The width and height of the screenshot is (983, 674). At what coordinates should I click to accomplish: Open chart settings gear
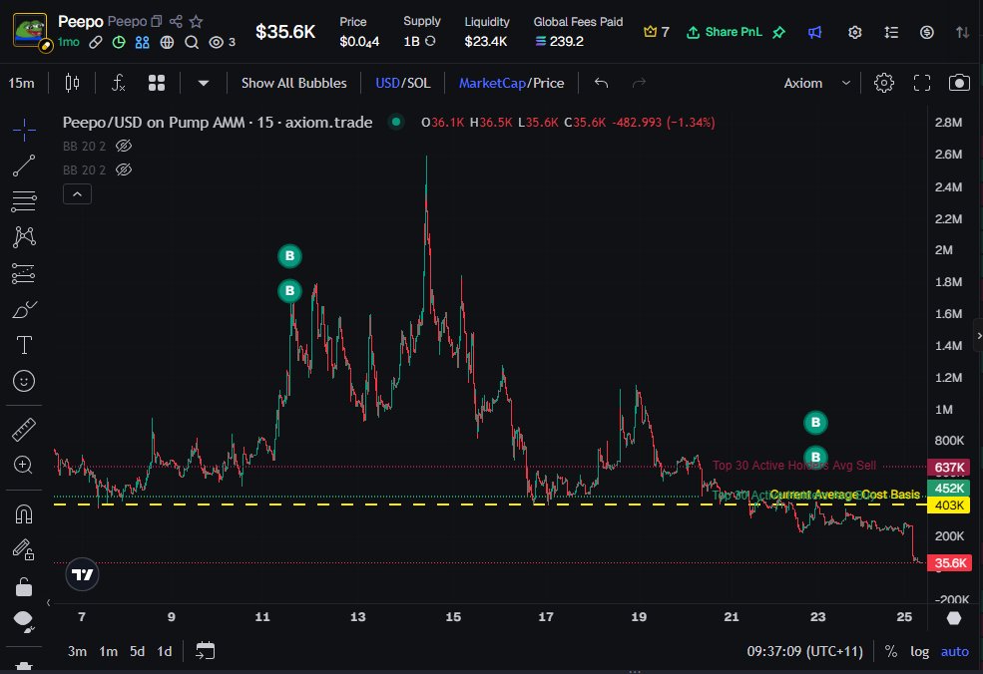[x=884, y=83]
